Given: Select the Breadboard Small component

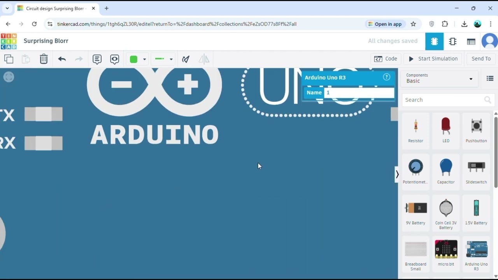Looking at the screenshot, I should [x=416, y=255].
